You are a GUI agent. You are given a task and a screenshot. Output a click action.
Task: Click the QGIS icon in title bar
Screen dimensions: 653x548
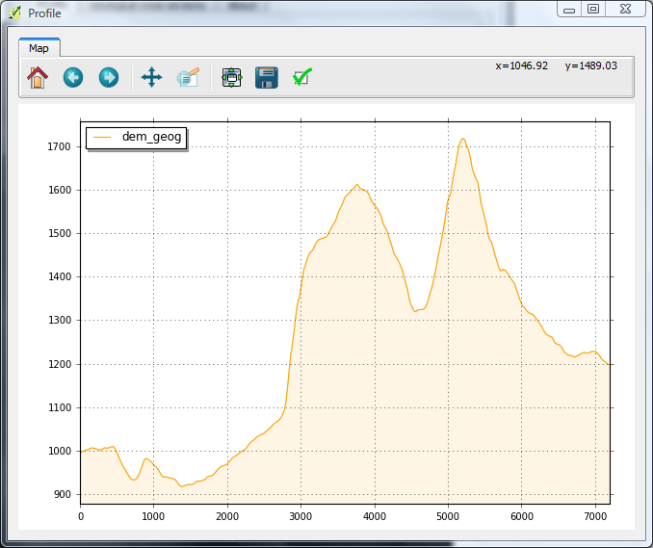click(x=15, y=13)
